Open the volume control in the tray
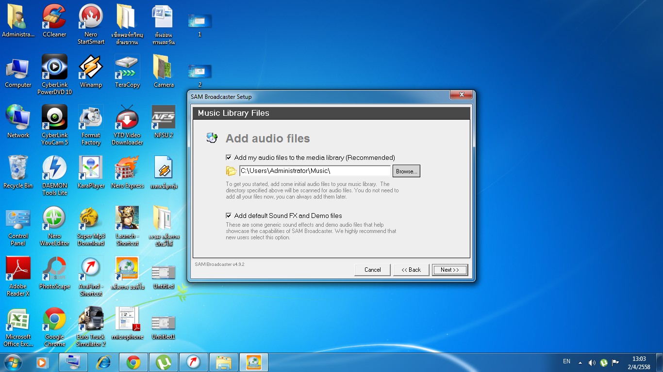This screenshot has width=663, height=372. click(x=592, y=362)
